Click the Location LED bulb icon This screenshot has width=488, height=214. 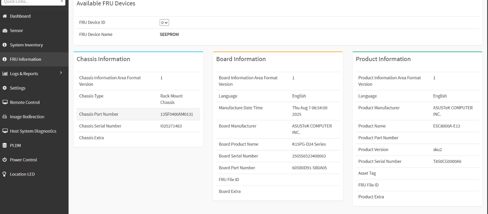coord(5,174)
